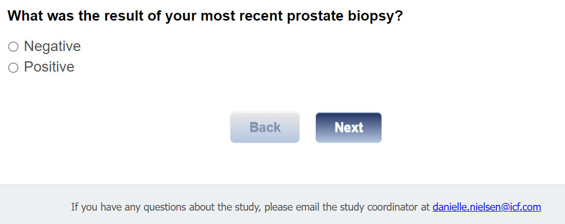The height and width of the screenshot is (224, 565).
Task: Mark the circle beside Negative
Action: click(13, 47)
